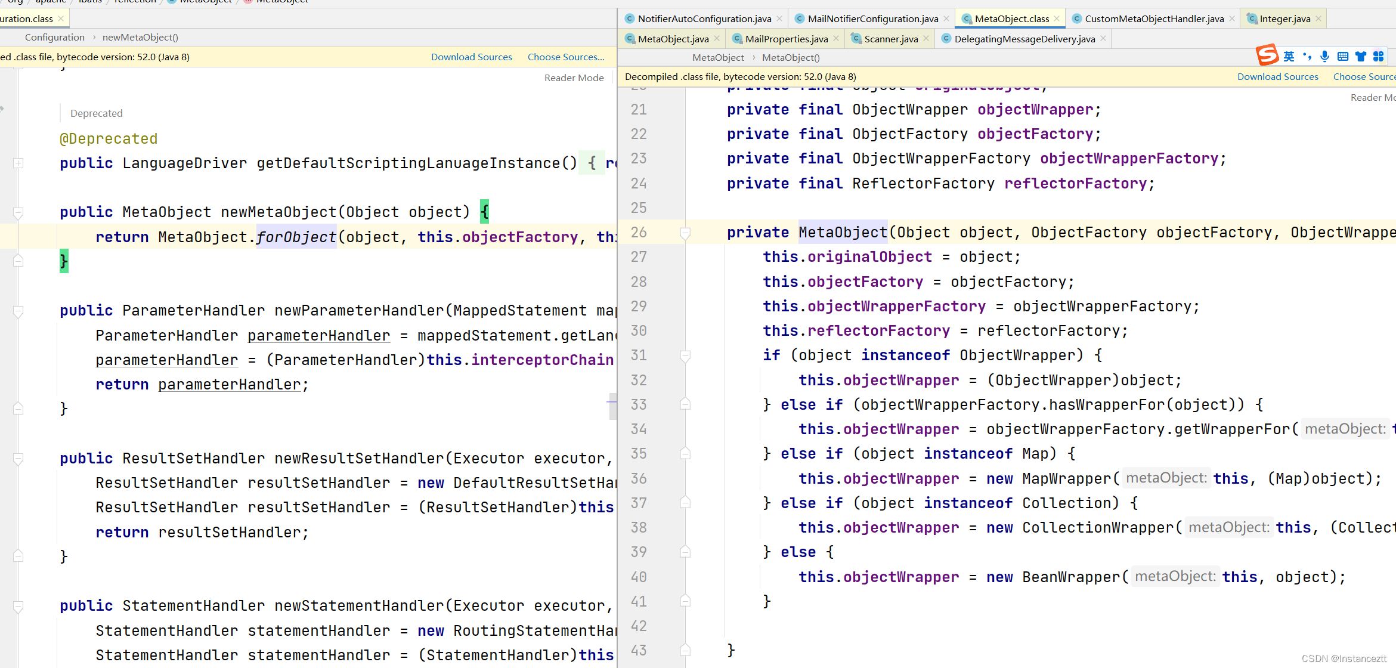Screen dimensions: 1396x668
Task: Close the DelegatingMessageDelivery.java tab
Action: click(x=1103, y=39)
